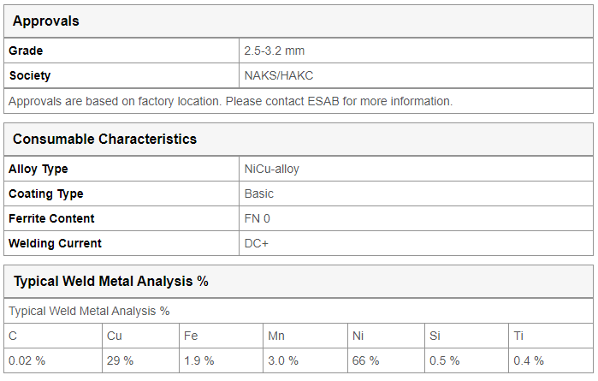Select the Welding Current label

[x=55, y=243]
